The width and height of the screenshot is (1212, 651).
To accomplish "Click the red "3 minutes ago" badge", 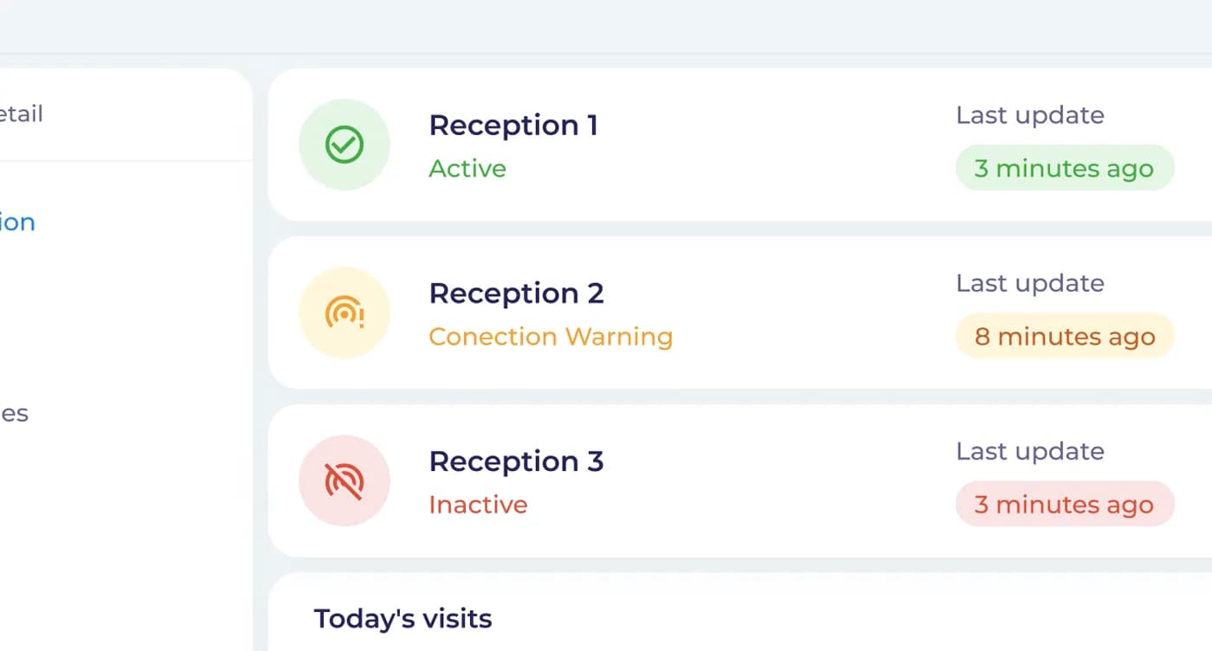I will point(1064,504).
